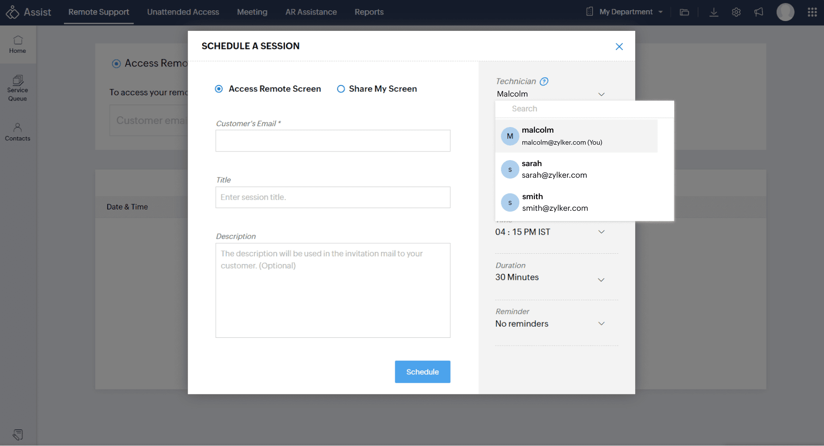Open the Home sidebar icon
This screenshot has width=824, height=446.
pyautogui.click(x=18, y=45)
